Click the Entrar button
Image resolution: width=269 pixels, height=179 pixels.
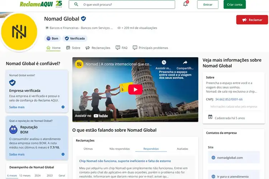(x=208, y=4)
